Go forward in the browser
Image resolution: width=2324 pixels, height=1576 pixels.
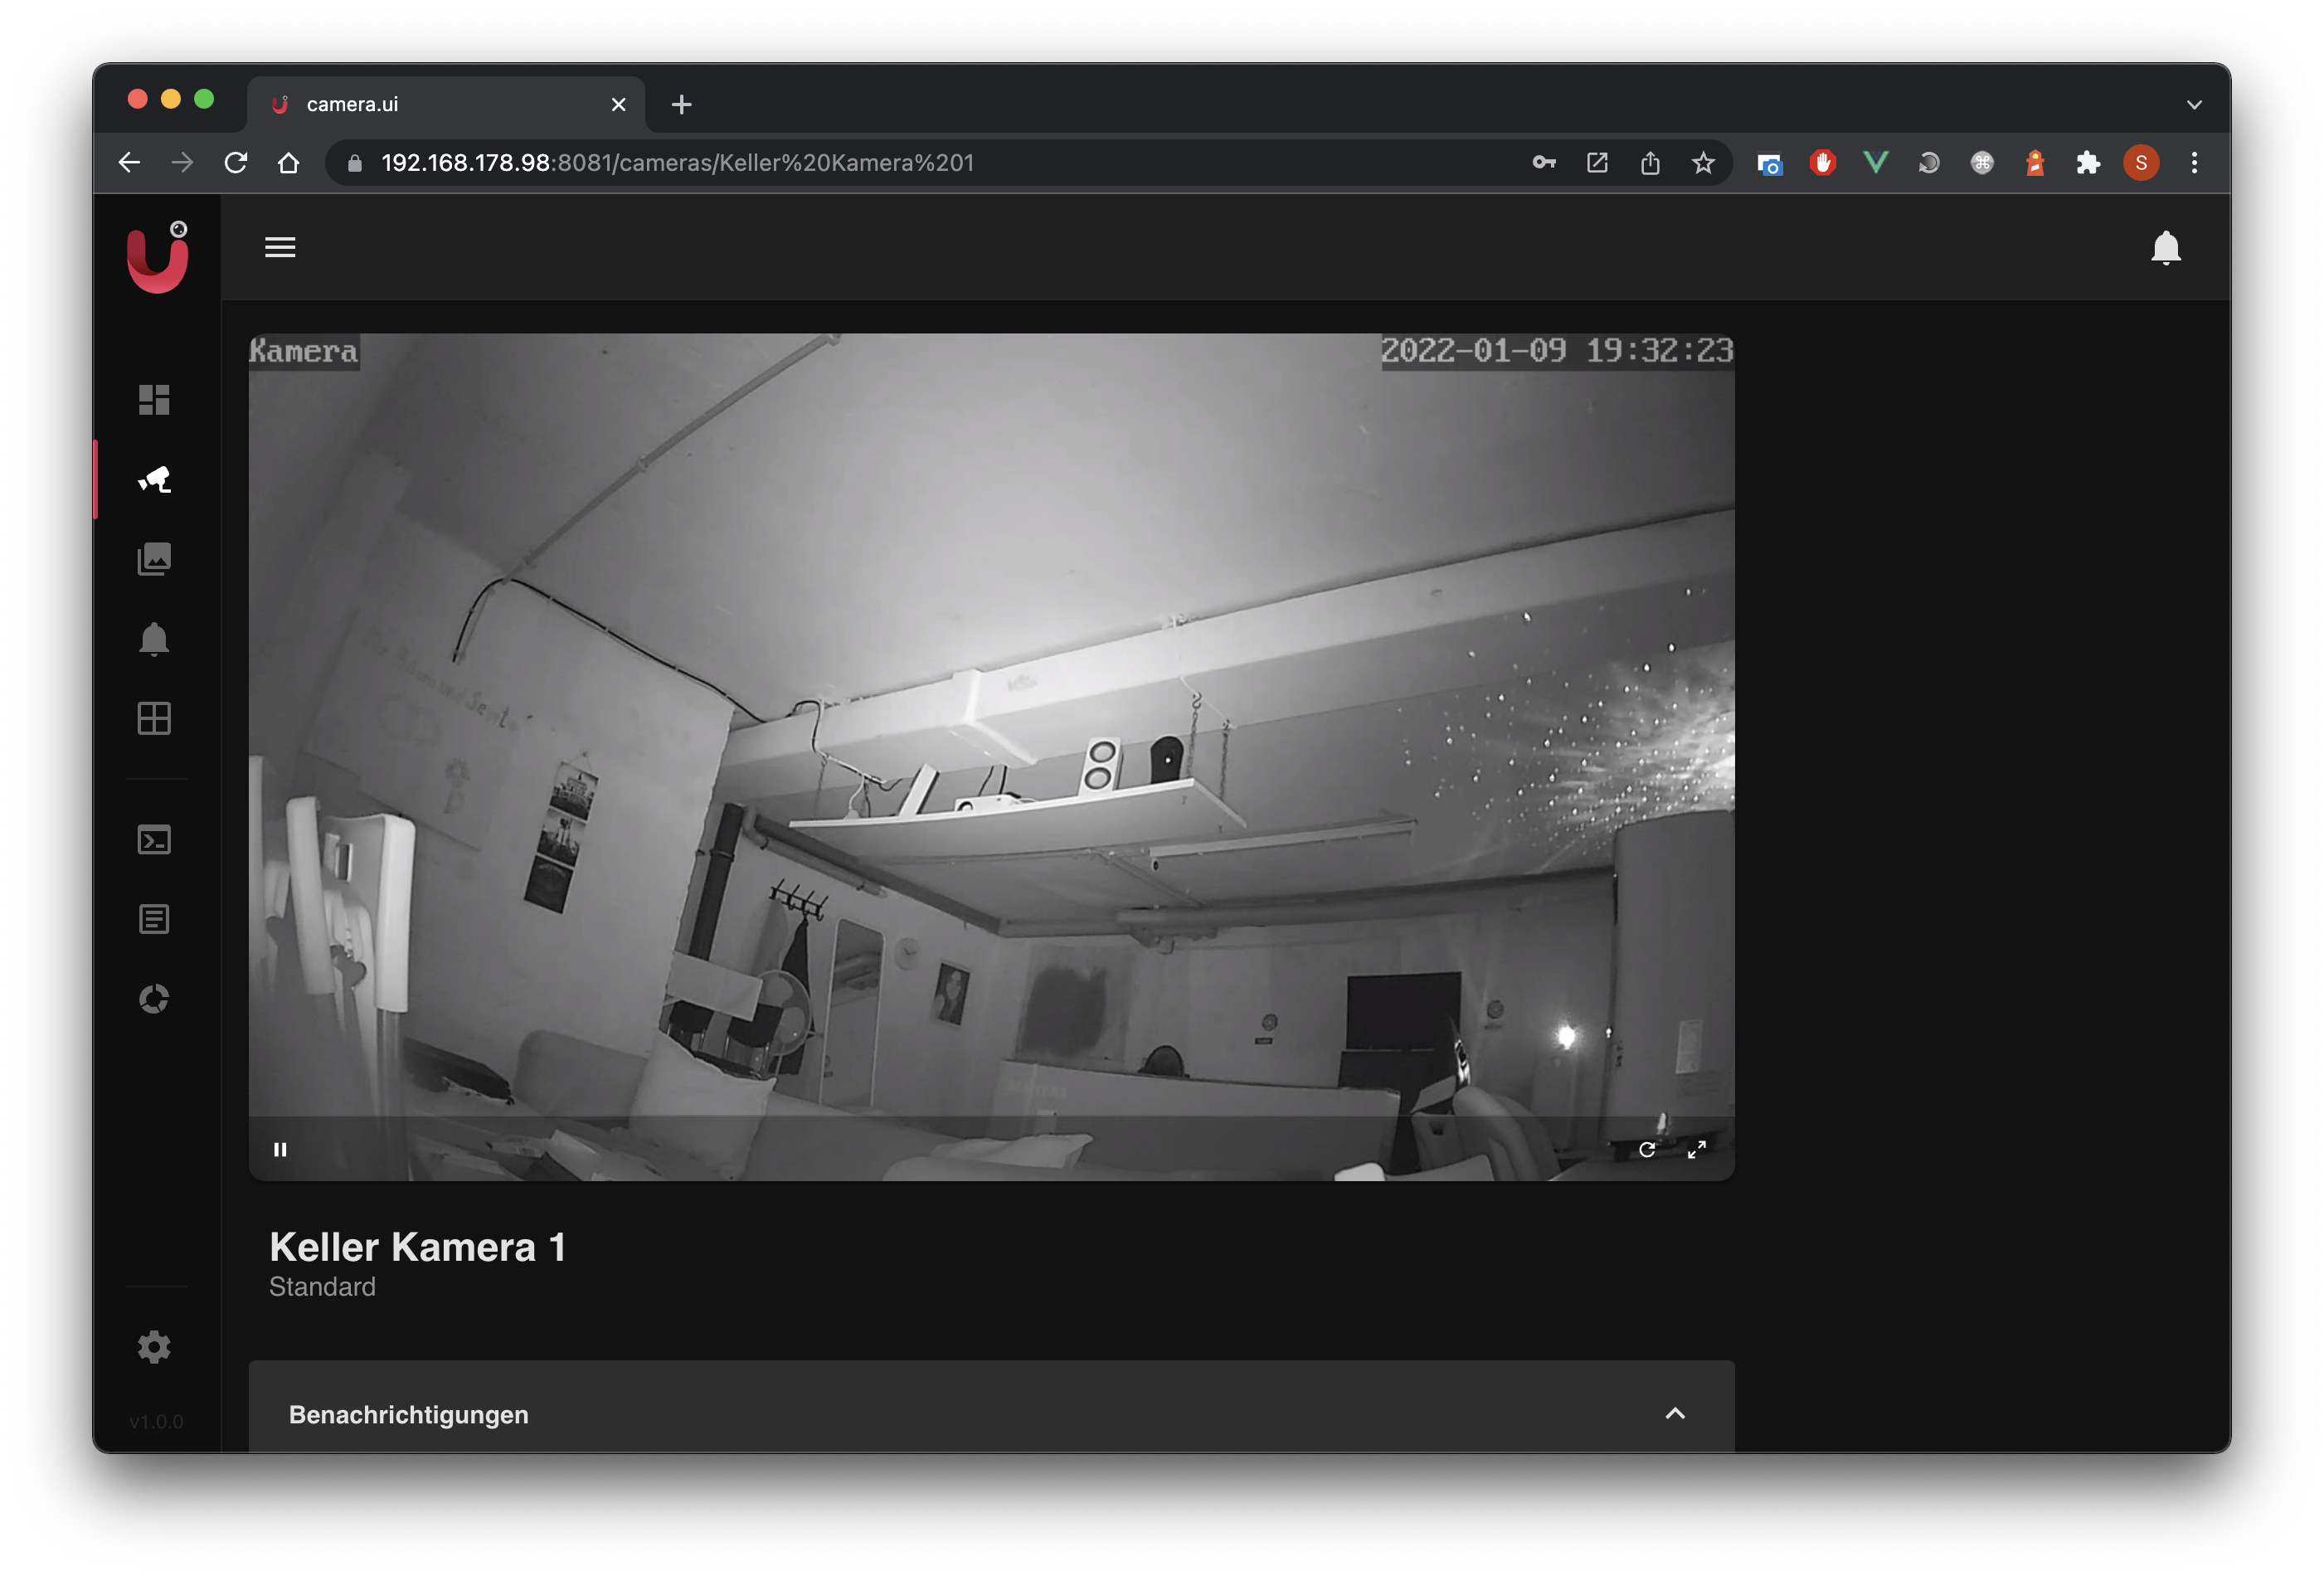183,163
